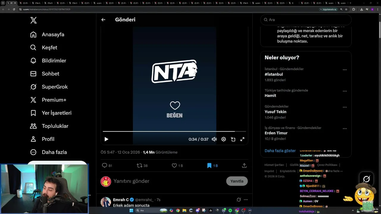Screen dimensions: 381x214
Task: Go back with the Gönderi arrow
Action: (x=103, y=20)
